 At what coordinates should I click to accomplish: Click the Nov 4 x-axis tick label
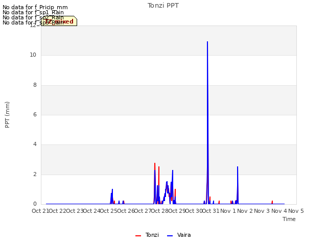(279, 211)
